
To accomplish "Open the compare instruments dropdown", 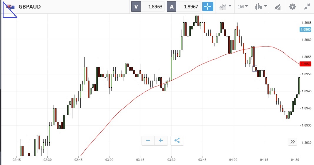I will [x=225, y=7].
